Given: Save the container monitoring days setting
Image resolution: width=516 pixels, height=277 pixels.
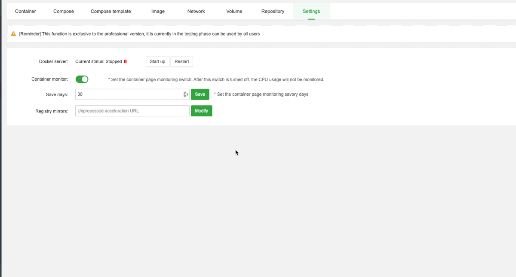Looking at the screenshot, I should pyautogui.click(x=200, y=94).
